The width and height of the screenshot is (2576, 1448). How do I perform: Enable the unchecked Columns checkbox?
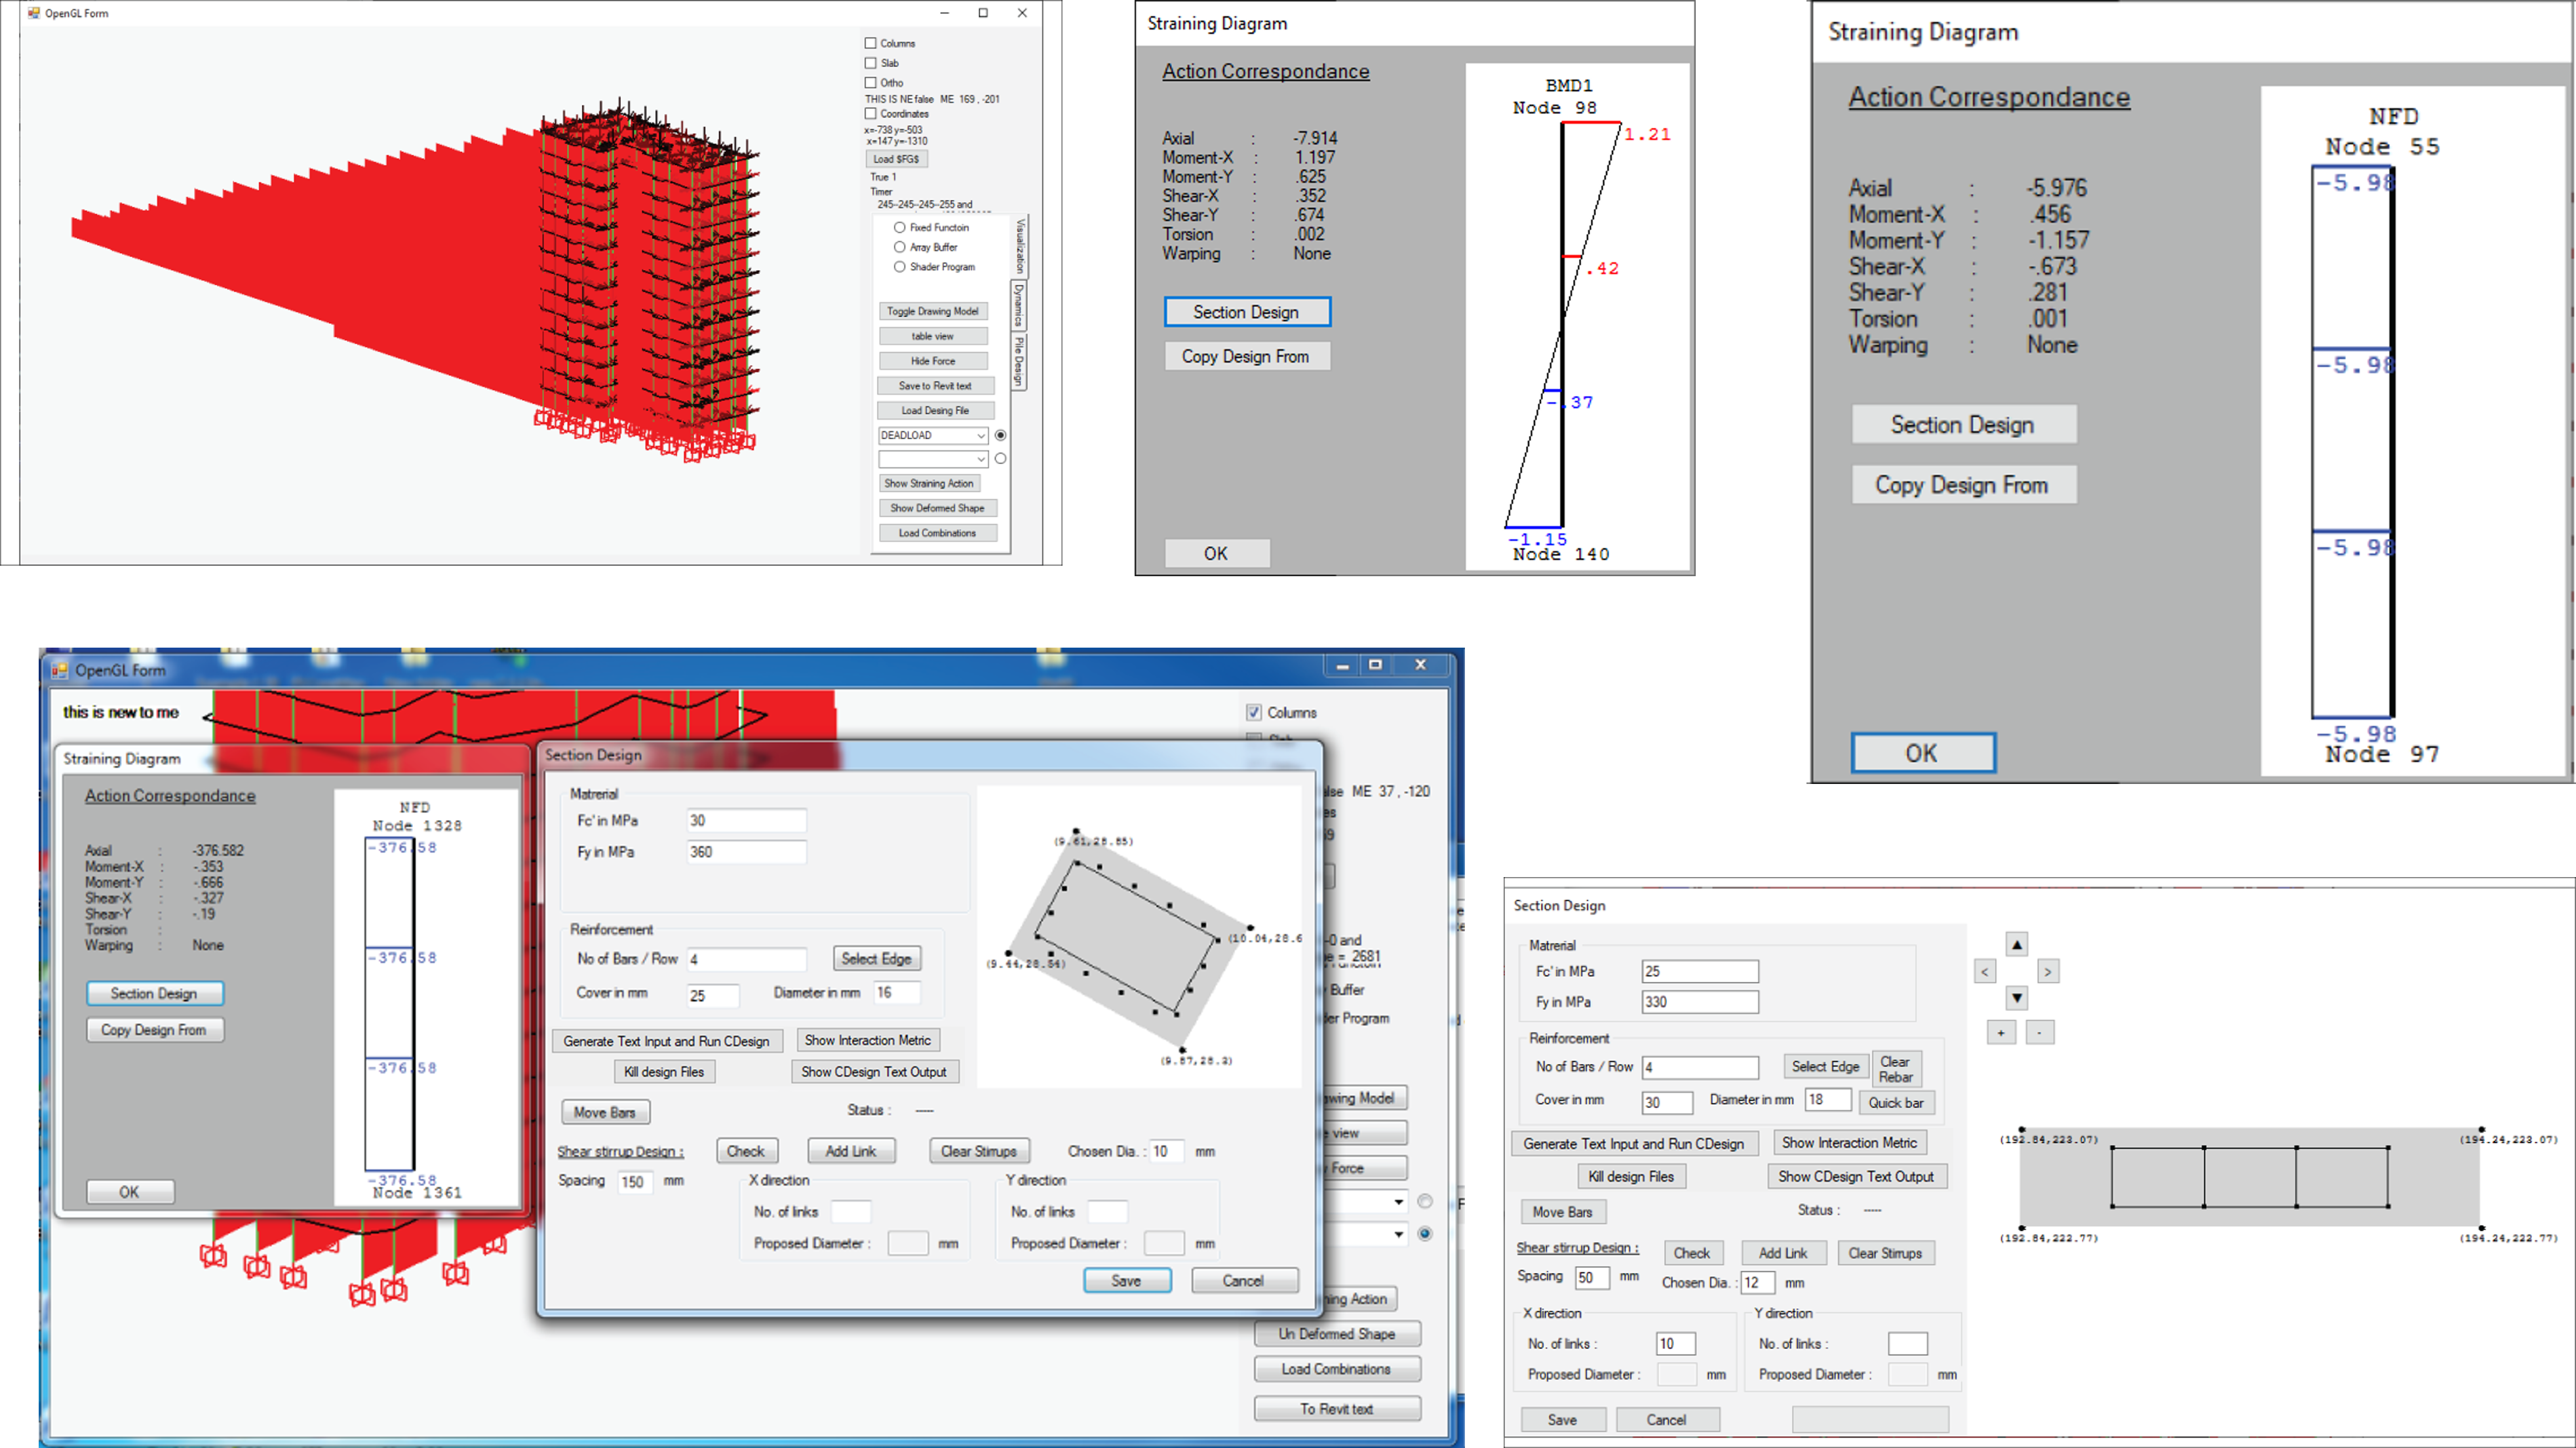[870, 43]
